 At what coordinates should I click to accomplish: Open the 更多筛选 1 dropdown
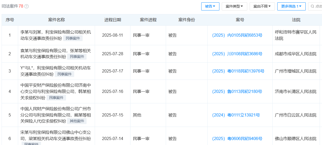pyautogui.click(x=291, y=6)
